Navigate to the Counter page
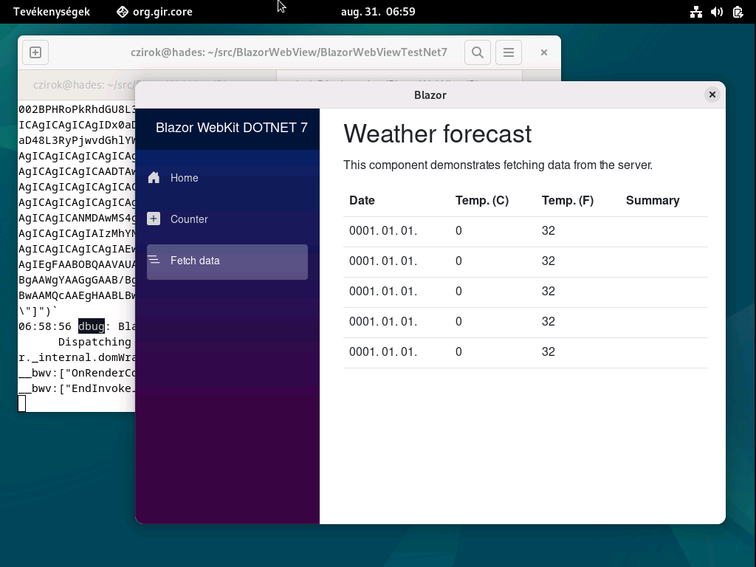The width and height of the screenshot is (756, 567). [189, 219]
